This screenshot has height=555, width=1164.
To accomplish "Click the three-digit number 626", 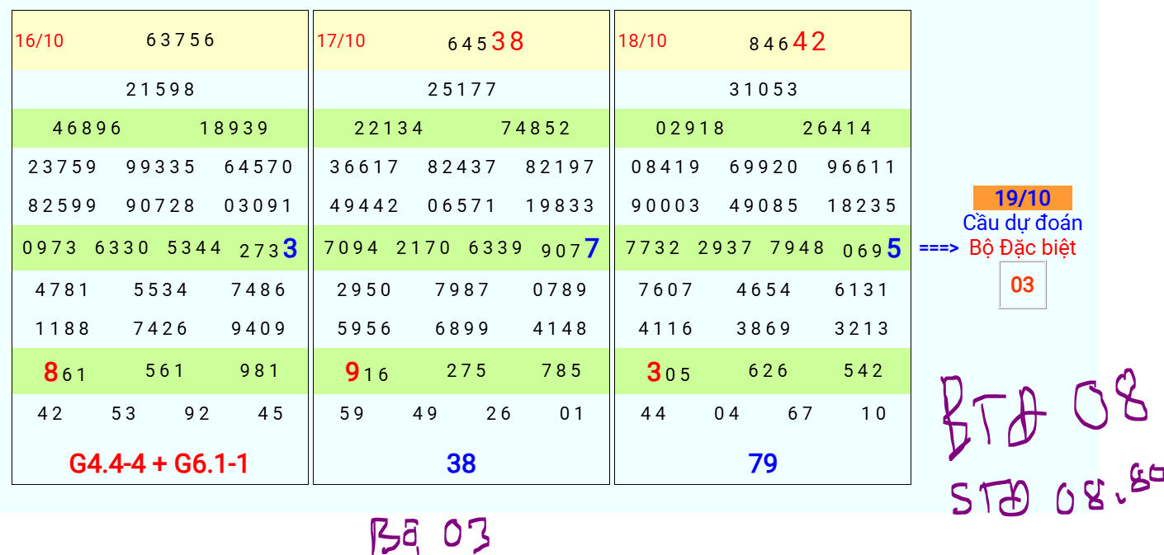I will [x=769, y=370].
